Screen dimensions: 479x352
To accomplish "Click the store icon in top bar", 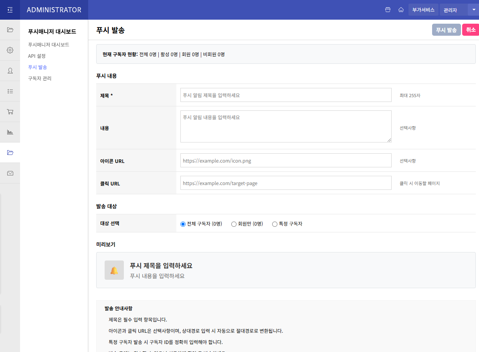I will click(x=388, y=10).
